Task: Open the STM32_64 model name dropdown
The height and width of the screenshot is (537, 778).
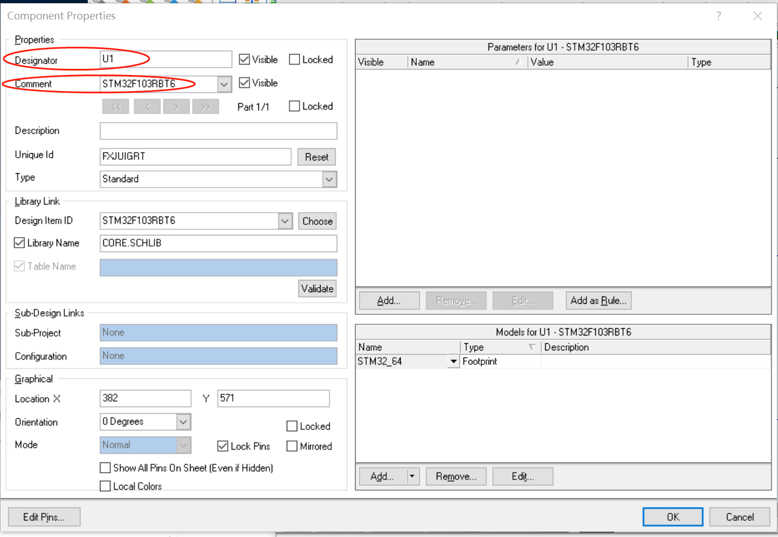Action: [453, 362]
